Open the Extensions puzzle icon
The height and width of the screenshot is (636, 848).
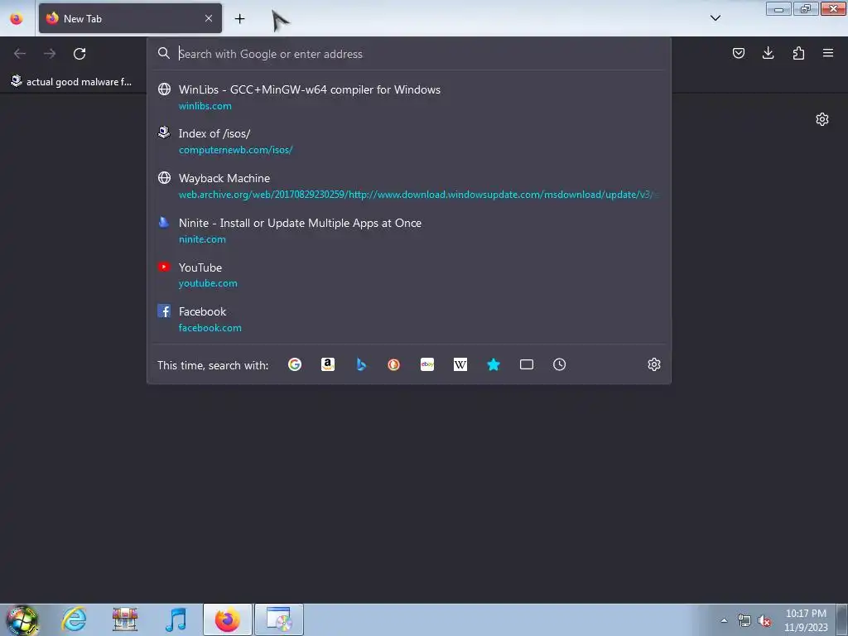click(x=798, y=53)
